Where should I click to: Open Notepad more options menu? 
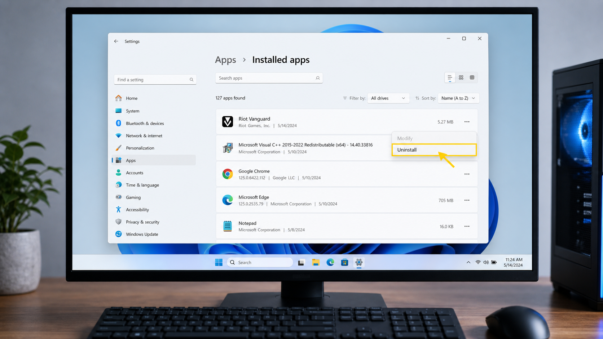[x=467, y=226]
